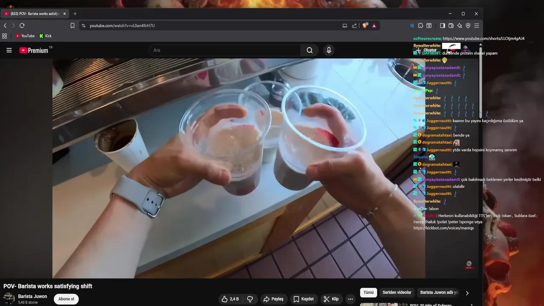544x306 pixels.
Task: Open the kickbot.com/voices/maniqx link in chat
Action: point(443,228)
